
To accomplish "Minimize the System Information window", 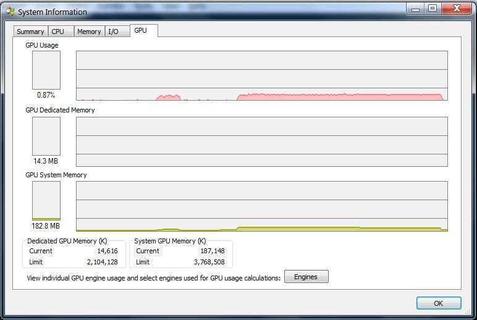I will [415, 9].
